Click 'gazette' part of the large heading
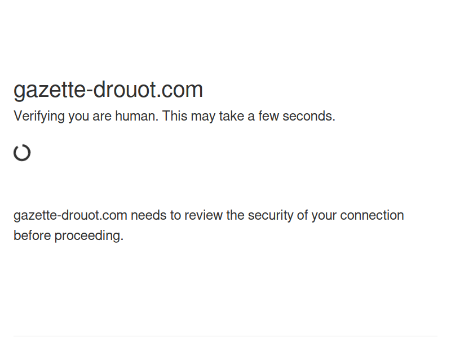The height and width of the screenshot is (338, 451). point(50,90)
